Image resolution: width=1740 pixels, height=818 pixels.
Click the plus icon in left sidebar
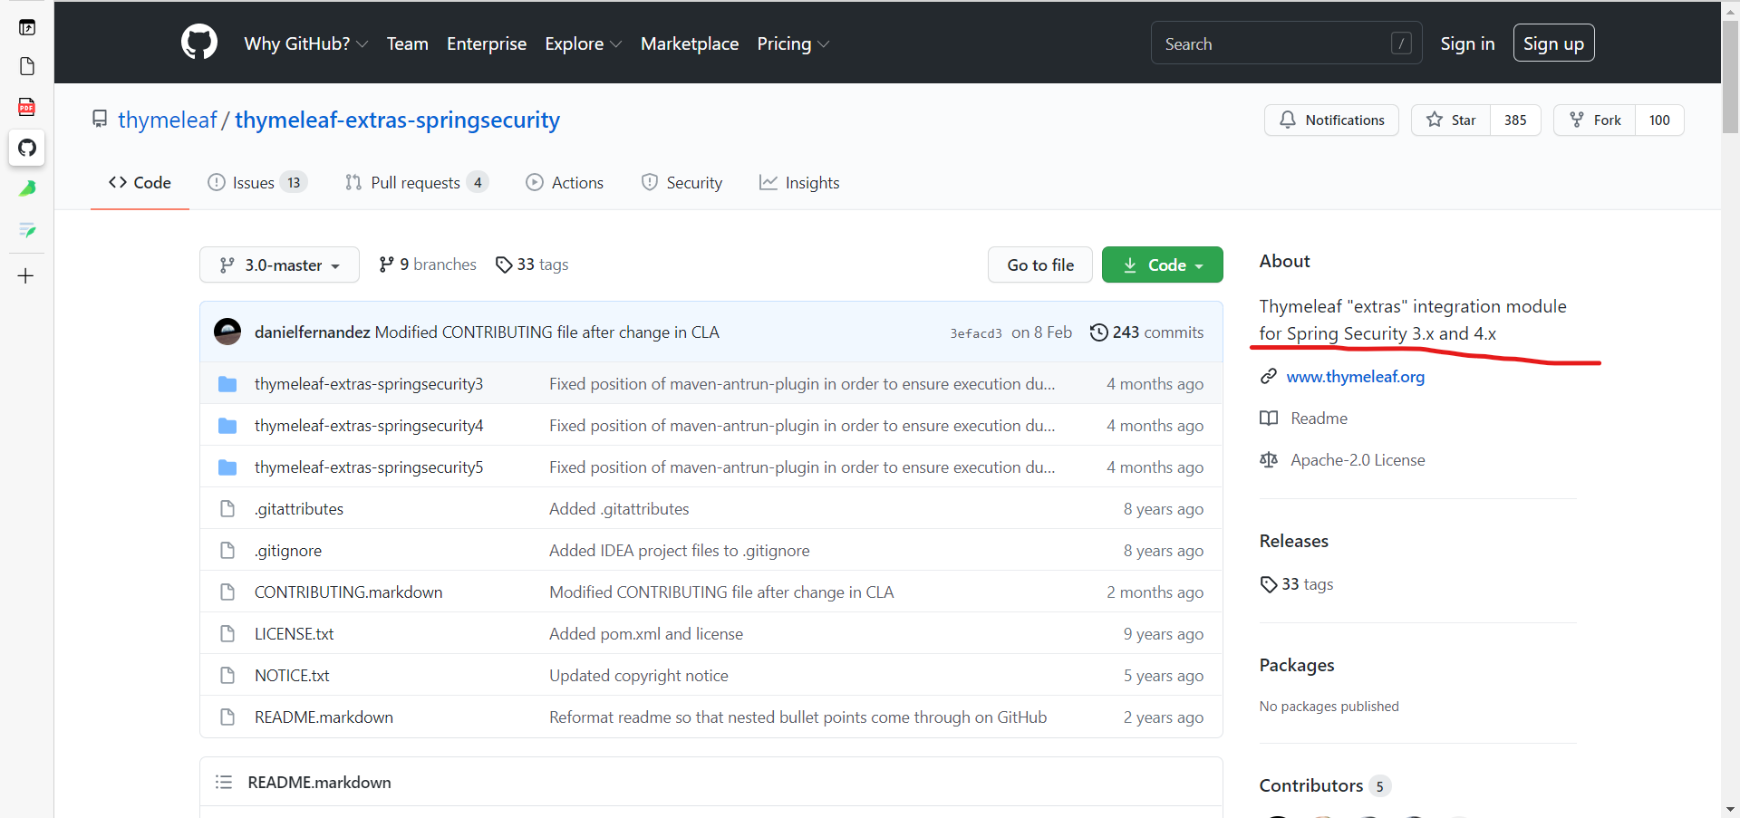point(26,275)
